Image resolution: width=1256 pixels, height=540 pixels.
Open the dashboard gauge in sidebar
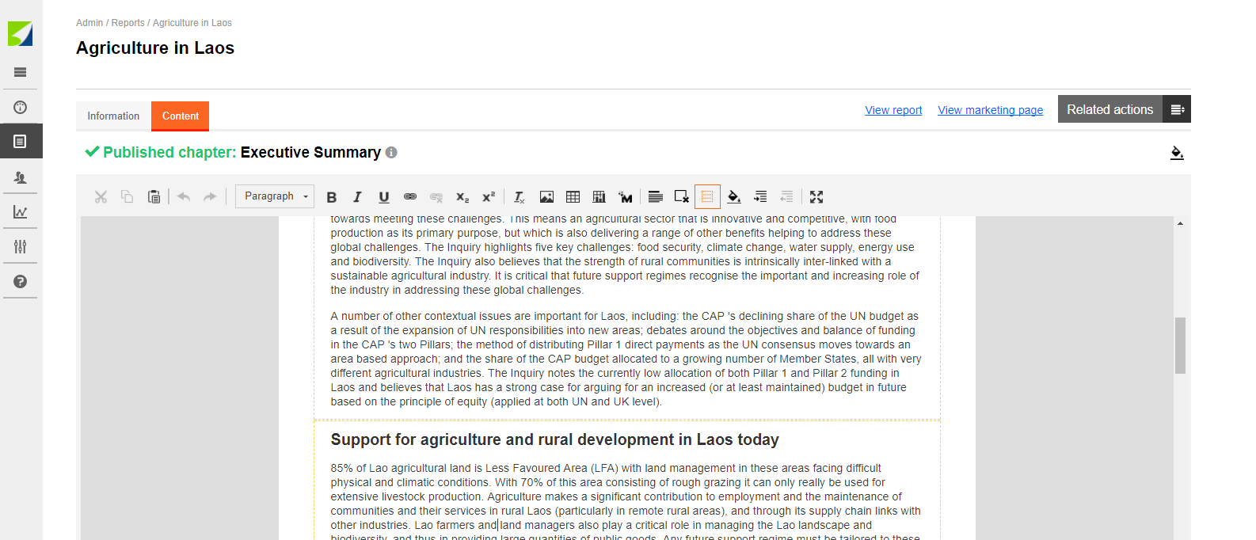click(21, 108)
